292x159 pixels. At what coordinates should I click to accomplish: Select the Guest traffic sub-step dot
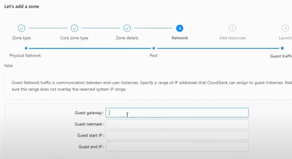282,48
